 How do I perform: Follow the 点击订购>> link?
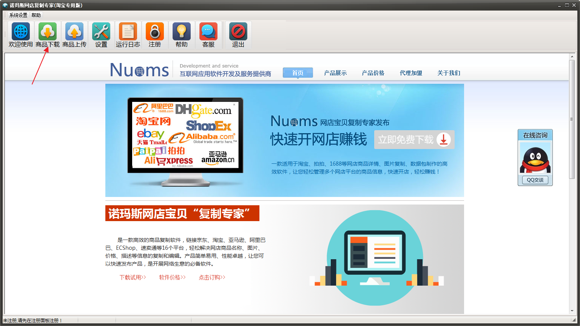212,277
